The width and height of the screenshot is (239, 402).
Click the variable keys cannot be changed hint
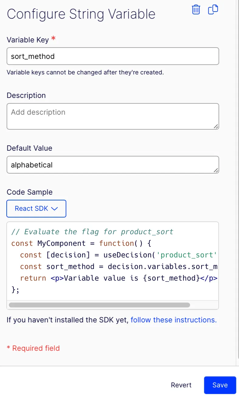pos(85,73)
